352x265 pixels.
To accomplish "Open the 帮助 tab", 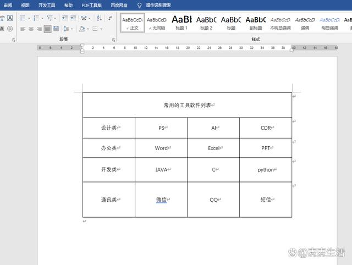I will point(68,5).
